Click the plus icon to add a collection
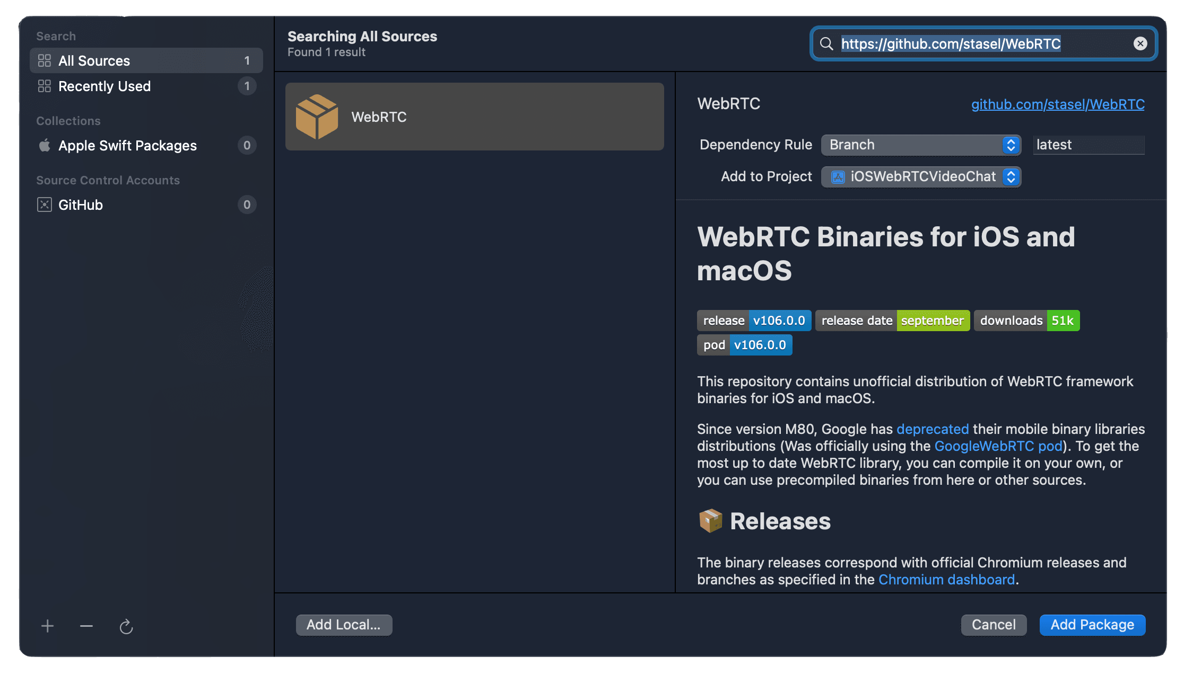This screenshot has width=1184, height=675. (47, 626)
